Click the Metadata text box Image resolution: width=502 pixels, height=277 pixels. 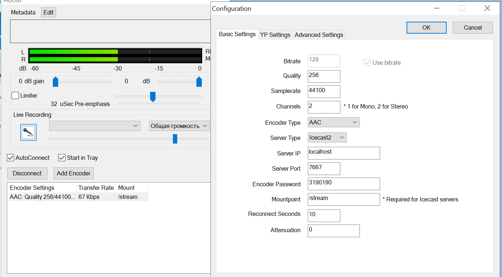pos(110,31)
